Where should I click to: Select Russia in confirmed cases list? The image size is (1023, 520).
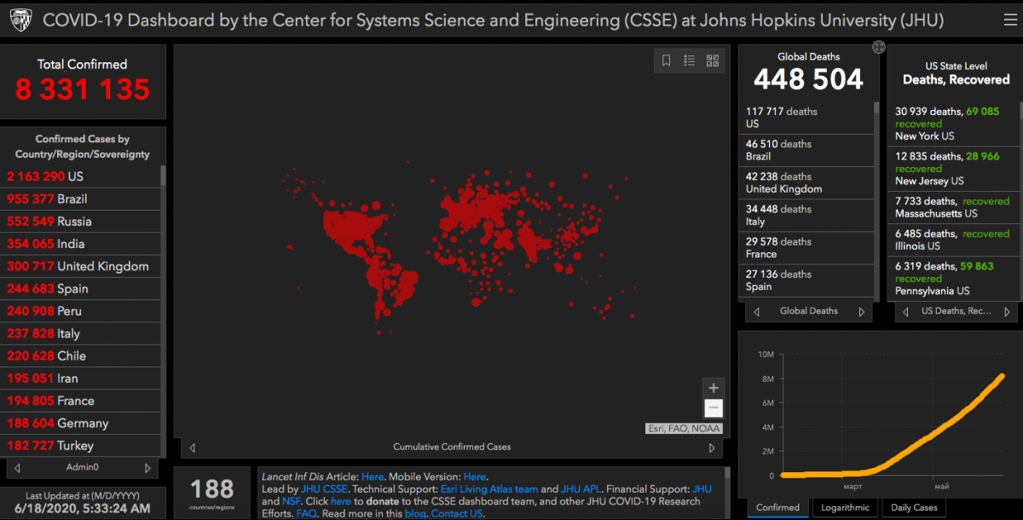[x=80, y=221]
